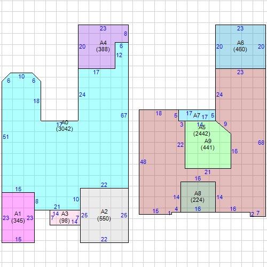
Task: Click the 22 dimension at A2's bottom edge
Action: [104, 239]
